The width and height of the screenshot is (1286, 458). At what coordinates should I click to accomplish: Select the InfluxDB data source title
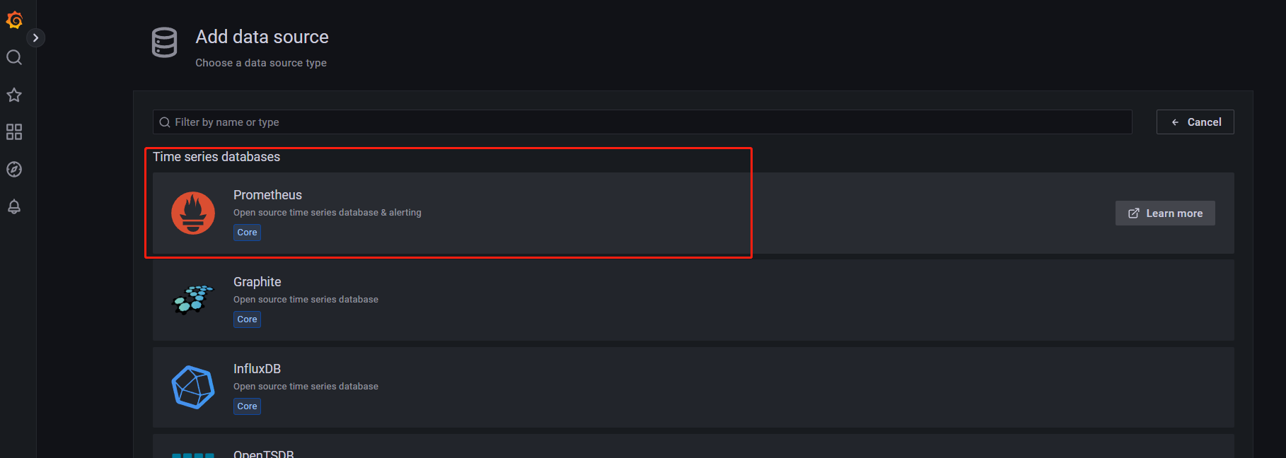(257, 369)
